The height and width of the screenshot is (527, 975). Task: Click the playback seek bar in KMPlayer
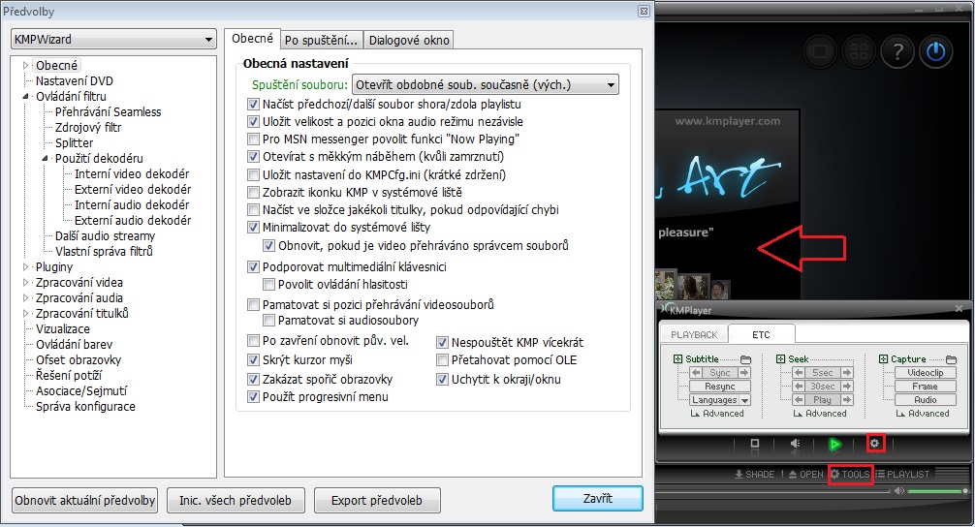[x=772, y=491]
